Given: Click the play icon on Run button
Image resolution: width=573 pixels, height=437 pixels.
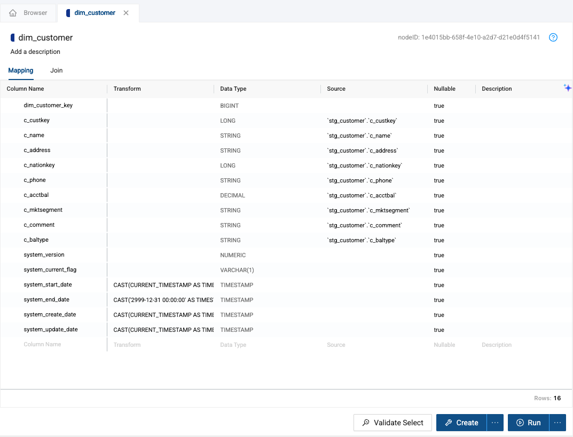Looking at the screenshot, I should [x=520, y=423].
